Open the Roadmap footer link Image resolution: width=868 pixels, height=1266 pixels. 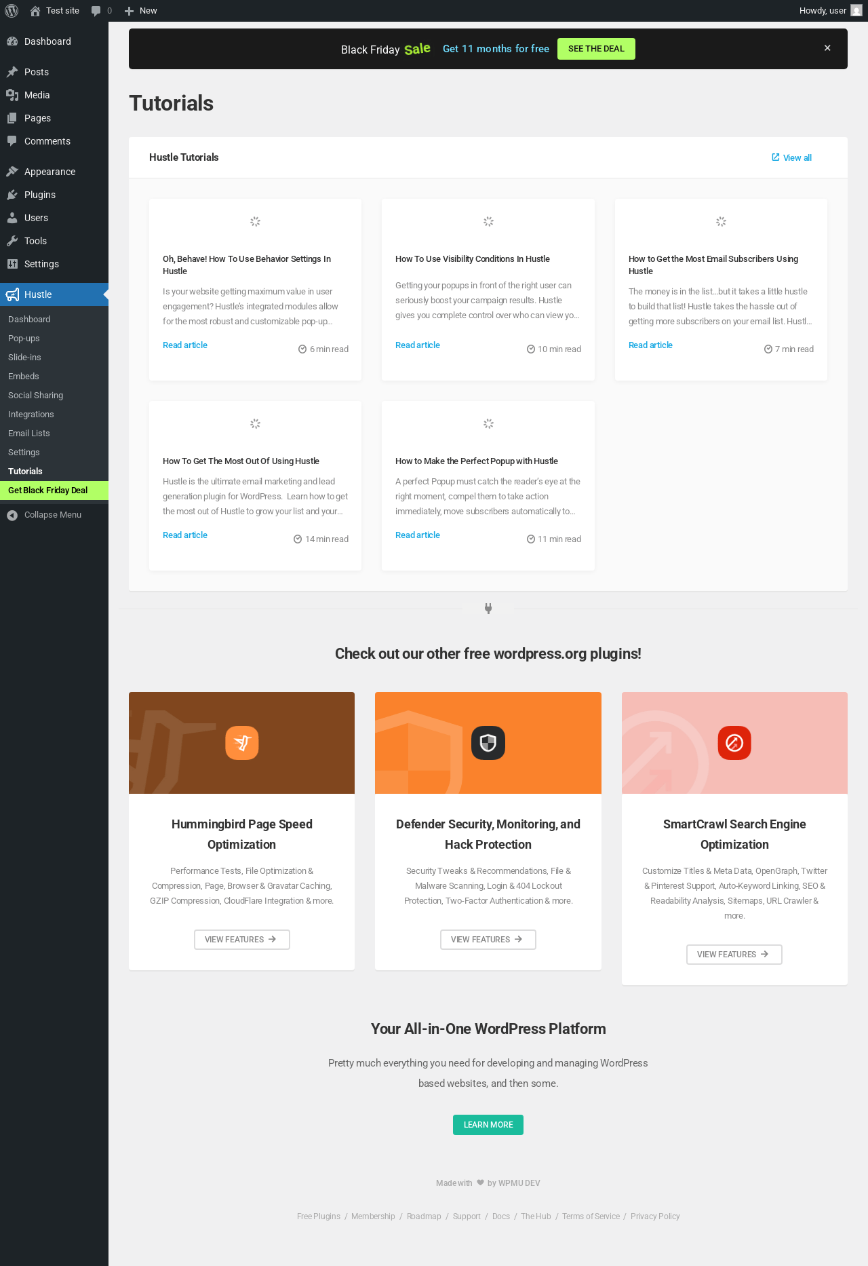(x=424, y=1216)
